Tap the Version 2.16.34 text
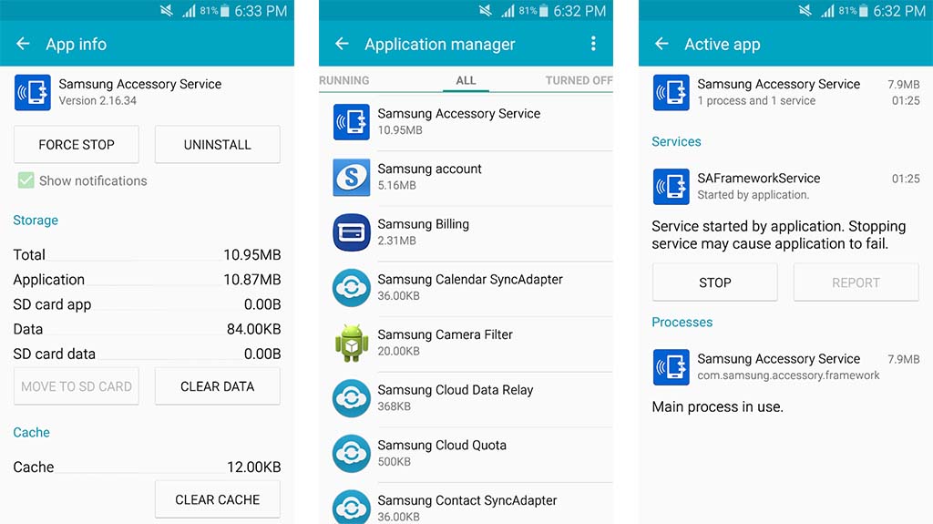 click(x=97, y=100)
